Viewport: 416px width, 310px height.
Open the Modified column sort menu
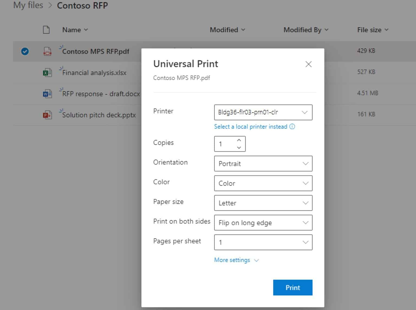point(227,30)
